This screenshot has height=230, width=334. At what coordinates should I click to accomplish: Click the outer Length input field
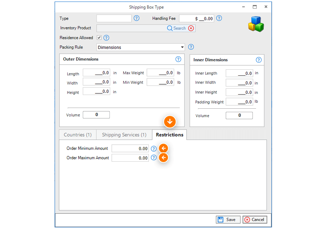pyautogui.click(x=96, y=73)
